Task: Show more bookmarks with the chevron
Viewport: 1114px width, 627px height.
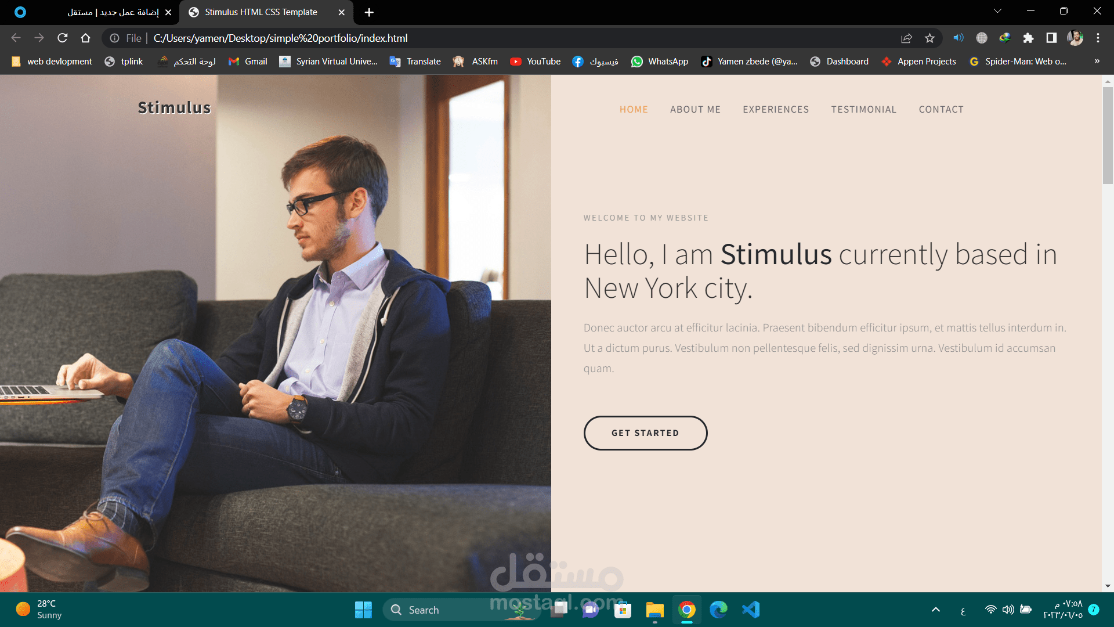Action: (1097, 61)
